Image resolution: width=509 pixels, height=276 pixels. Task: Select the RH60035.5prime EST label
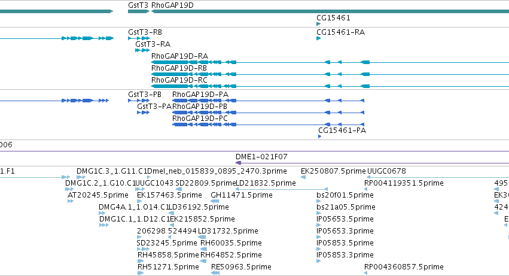(231, 243)
